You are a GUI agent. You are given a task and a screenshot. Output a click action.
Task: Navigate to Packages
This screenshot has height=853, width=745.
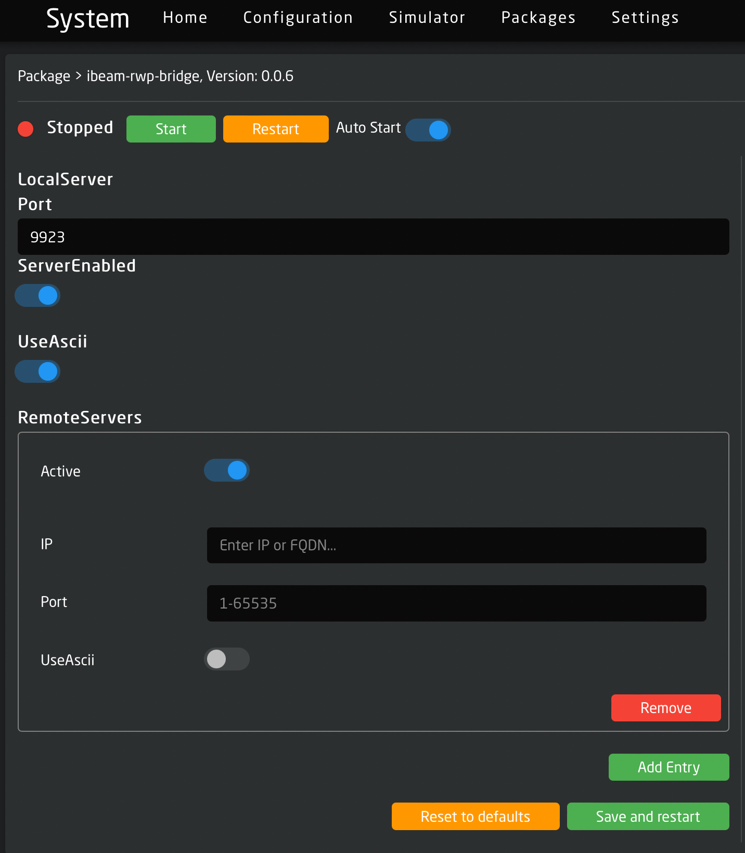click(538, 18)
